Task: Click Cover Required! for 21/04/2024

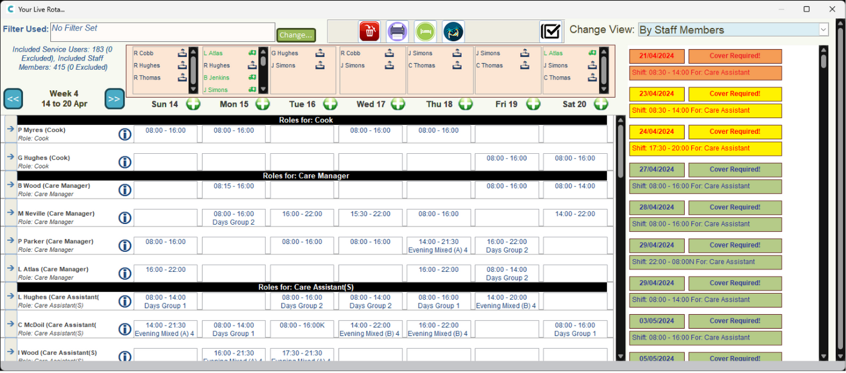Action: click(734, 56)
